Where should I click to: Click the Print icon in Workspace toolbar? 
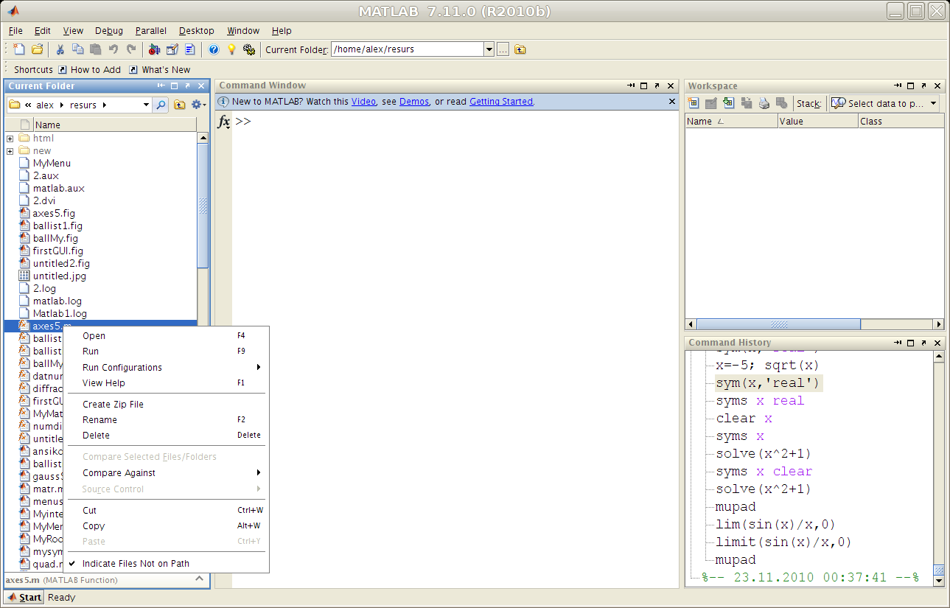(x=764, y=103)
